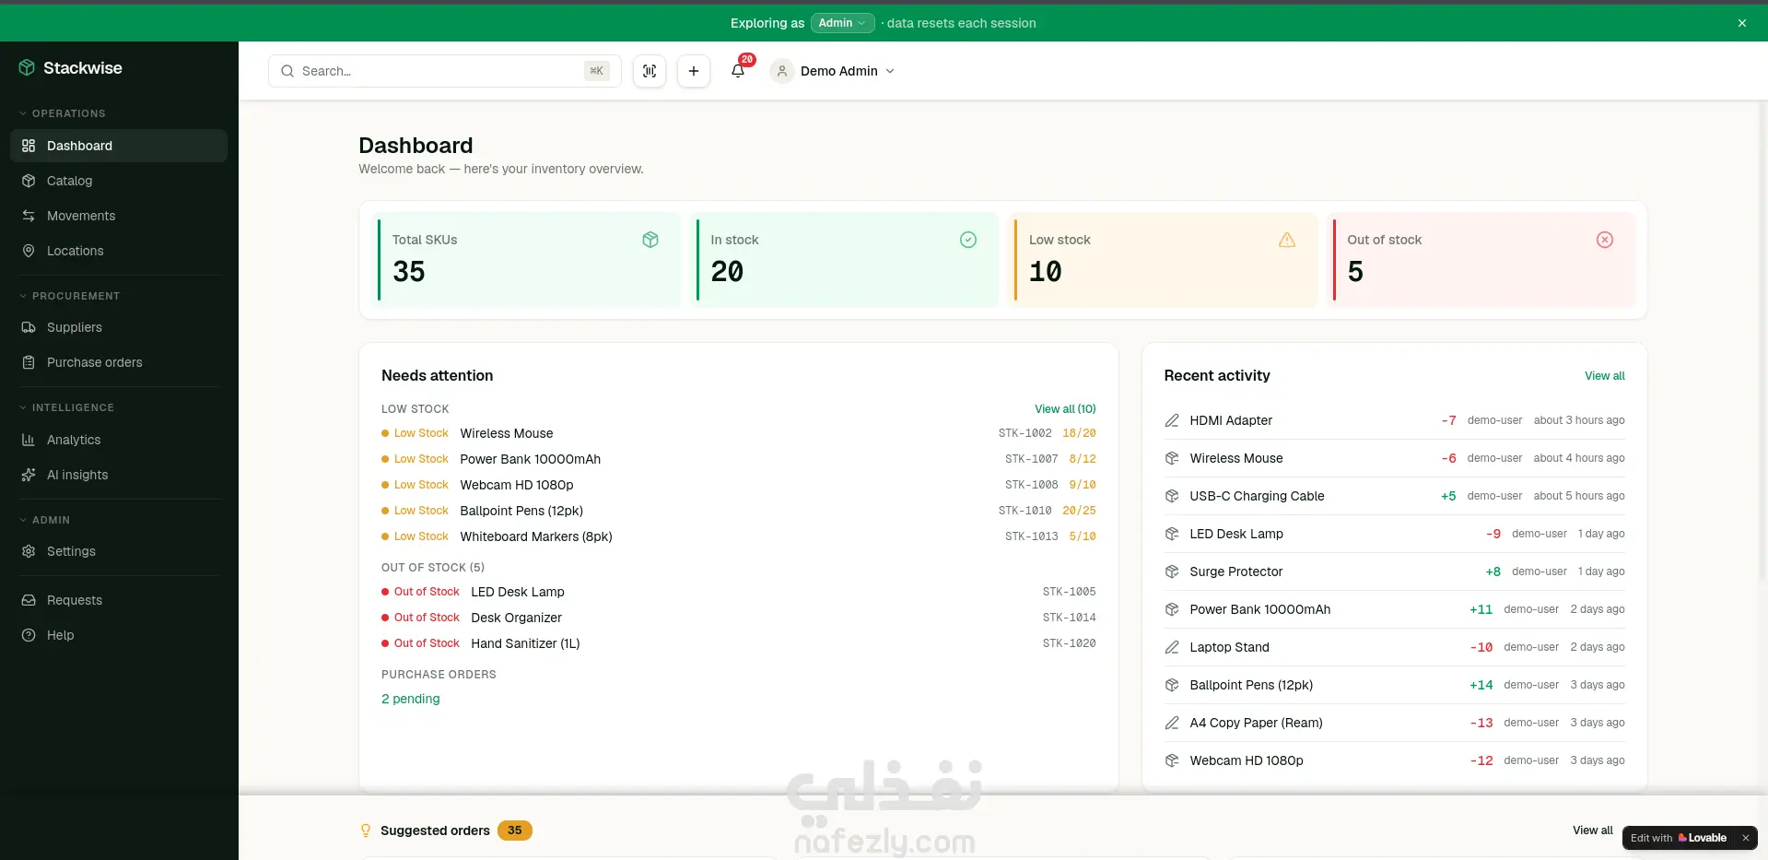
Task: Open Analytics from the sidebar
Action: tap(119, 440)
